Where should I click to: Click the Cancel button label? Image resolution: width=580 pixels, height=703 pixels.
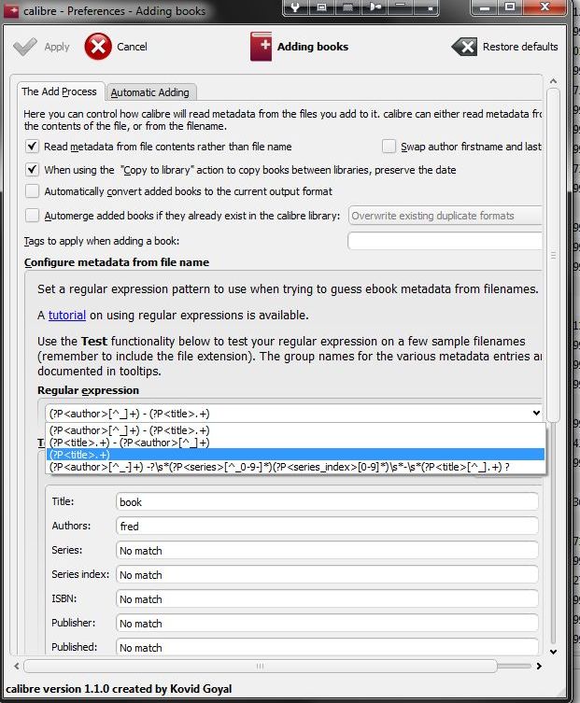coord(132,47)
